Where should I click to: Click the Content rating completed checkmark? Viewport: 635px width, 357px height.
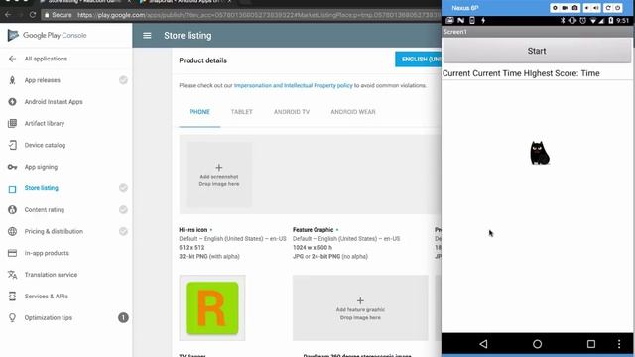pyautogui.click(x=123, y=209)
